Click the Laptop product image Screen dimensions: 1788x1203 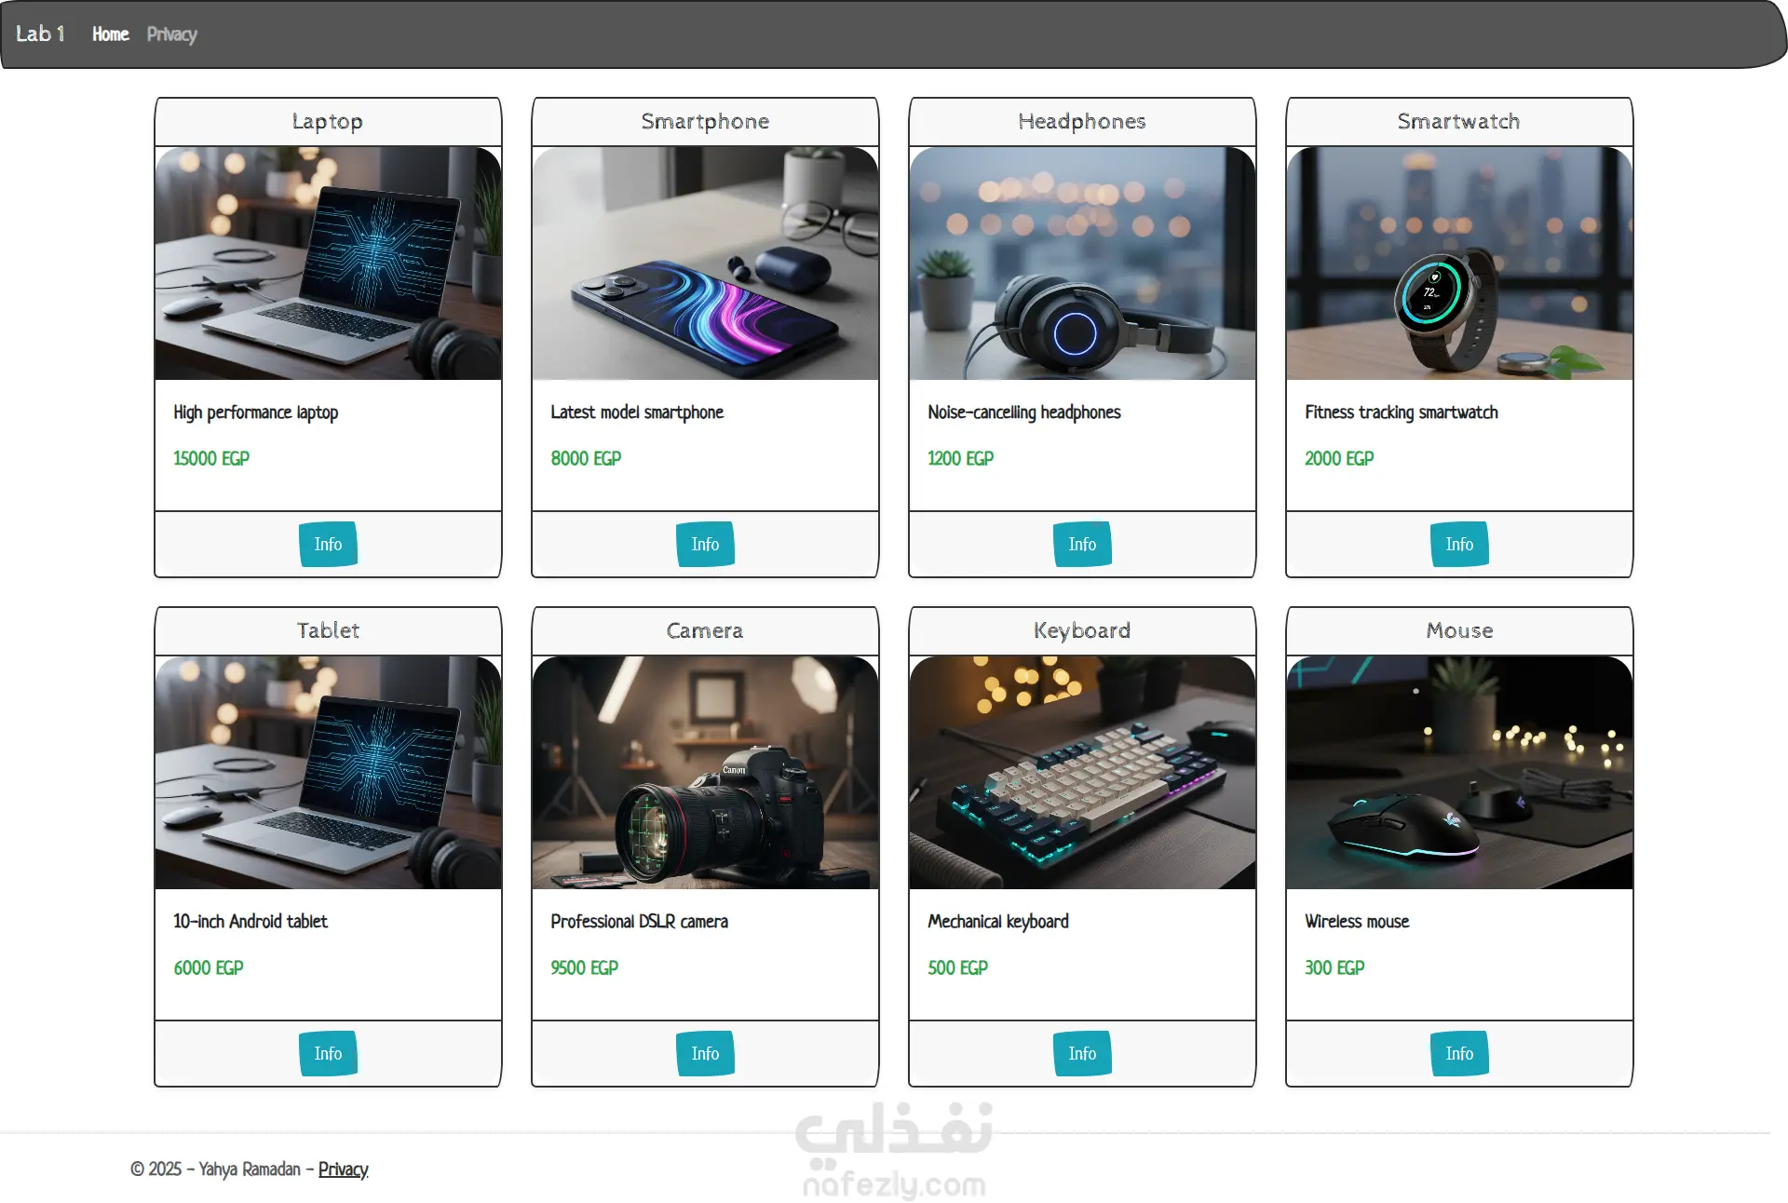click(x=328, y=264)
